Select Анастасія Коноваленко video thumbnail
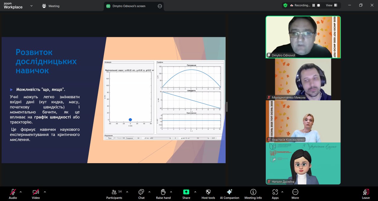 point(303,121)
